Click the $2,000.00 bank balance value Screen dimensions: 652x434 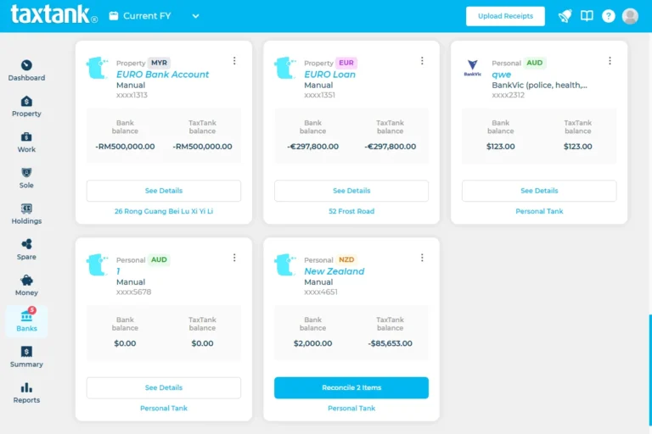click(x=312, y=343)
